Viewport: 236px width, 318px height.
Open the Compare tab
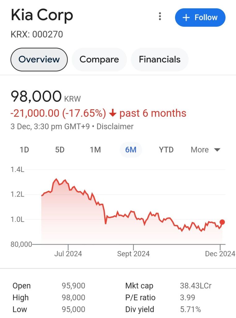pyautogui.click(x=99, y=59)
